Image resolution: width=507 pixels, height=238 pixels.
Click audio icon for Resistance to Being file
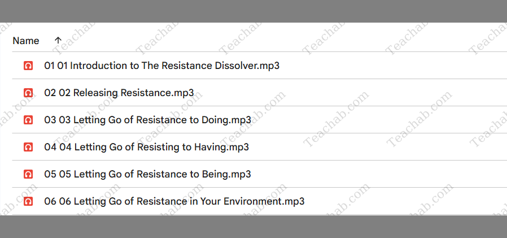tap(28, 175)
